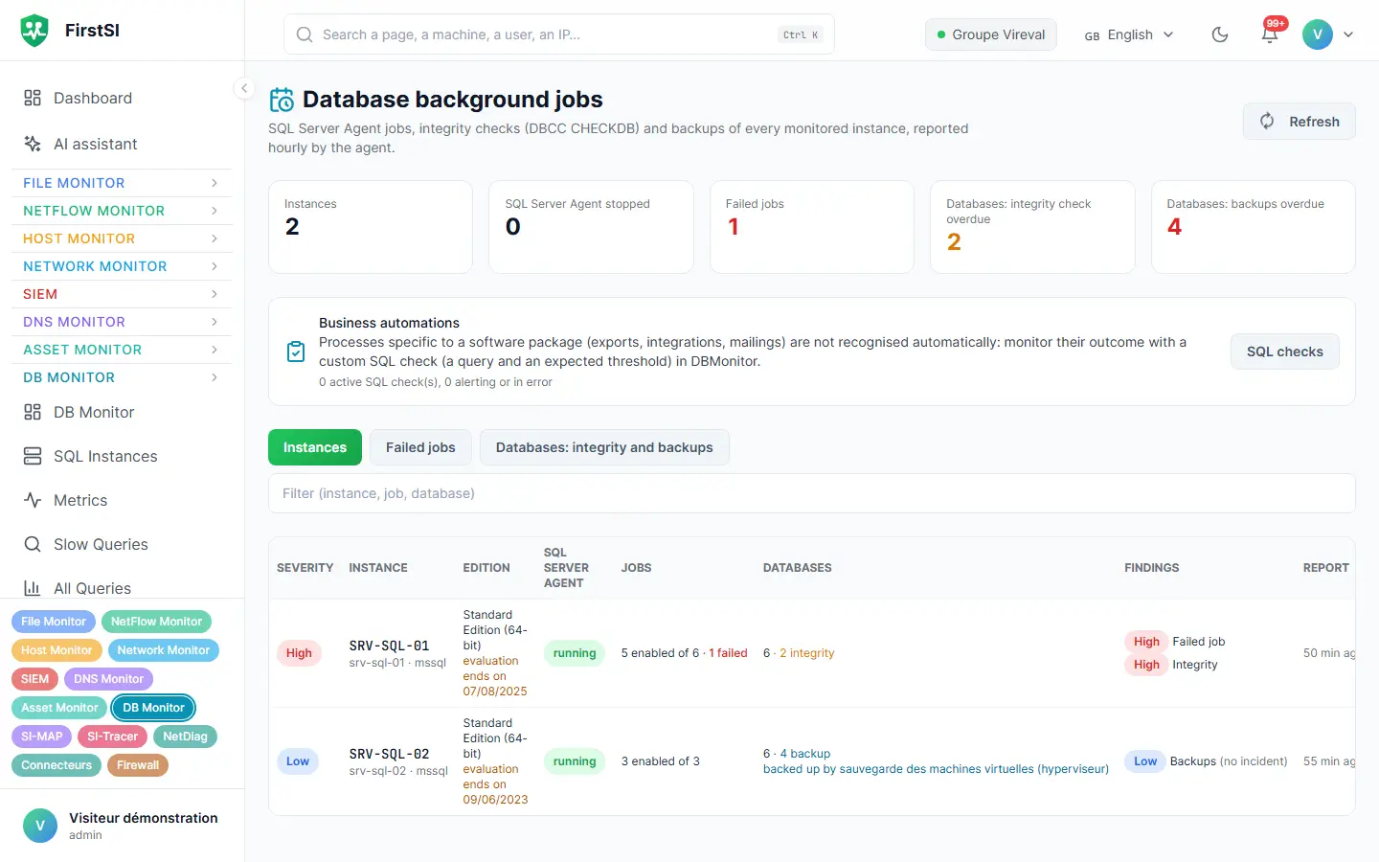This screenshot has height=862, width=1379.
Task: Open notifications bell with 99+ badge
Action: coord(1270,34)
